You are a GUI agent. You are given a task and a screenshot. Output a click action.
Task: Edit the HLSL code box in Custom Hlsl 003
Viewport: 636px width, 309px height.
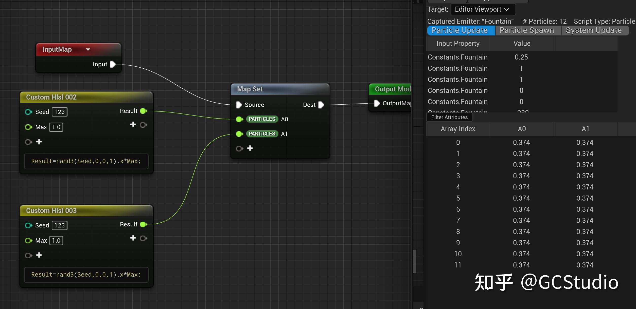86,275
